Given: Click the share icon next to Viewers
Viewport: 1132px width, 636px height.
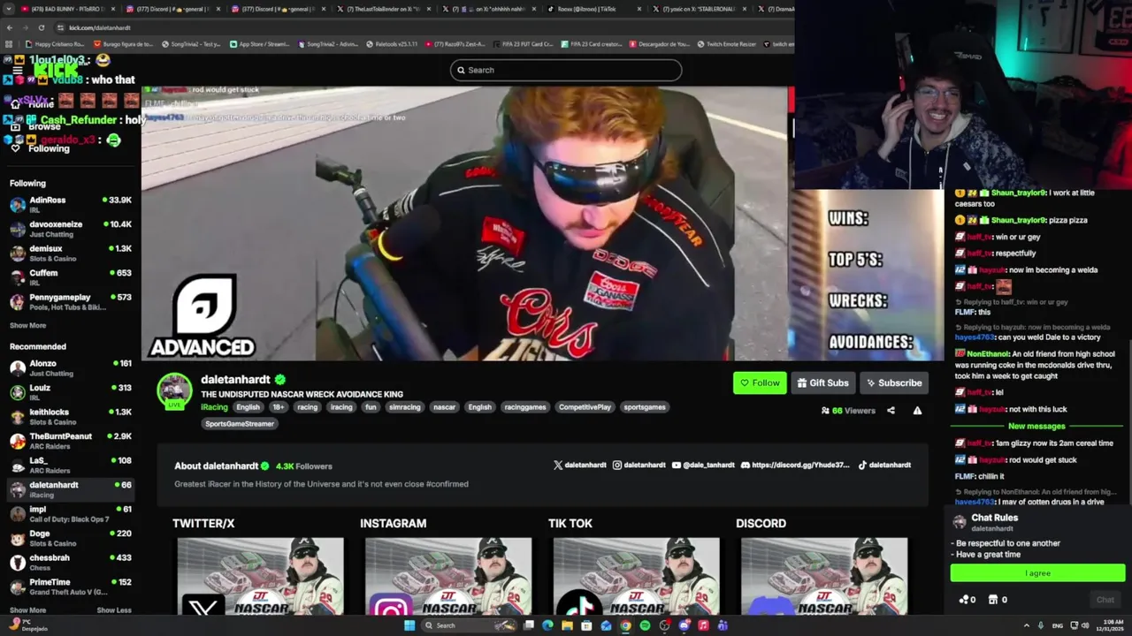Looking at the screenshot, I should (x=891, y=411).
